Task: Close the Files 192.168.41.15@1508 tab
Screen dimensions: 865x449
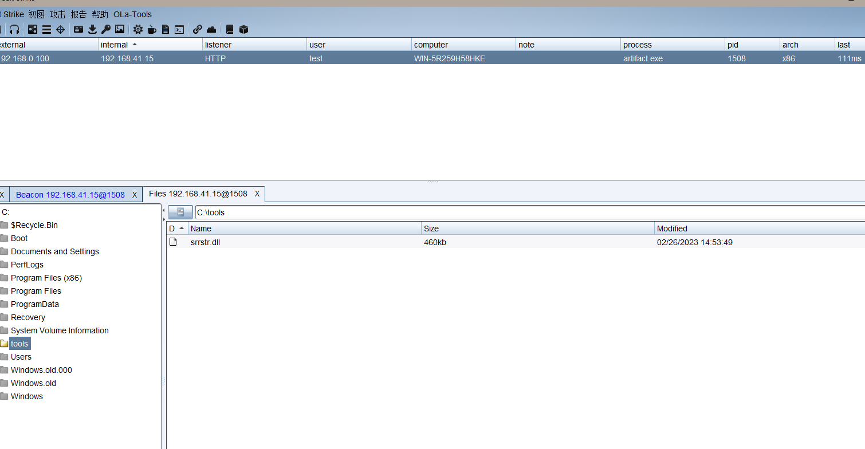Action: 257,194
